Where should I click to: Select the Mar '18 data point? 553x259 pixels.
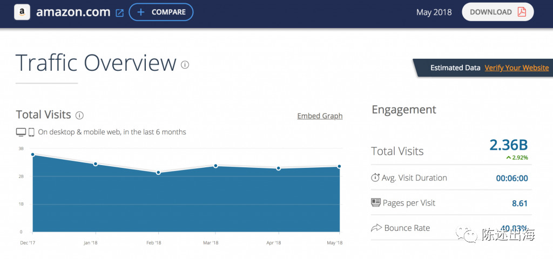(215, 166)
